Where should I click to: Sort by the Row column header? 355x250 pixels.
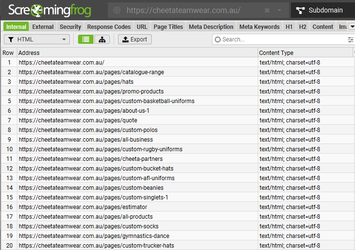click(x=9, y=53)
